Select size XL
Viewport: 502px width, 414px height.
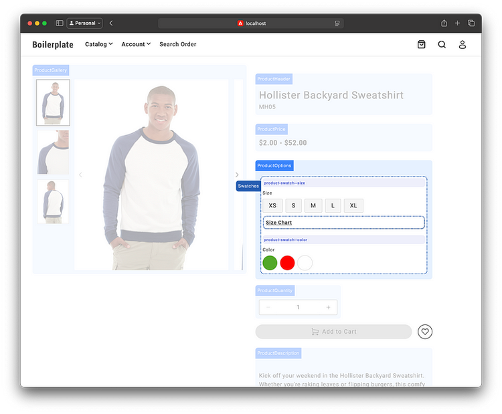coord(353,205)
